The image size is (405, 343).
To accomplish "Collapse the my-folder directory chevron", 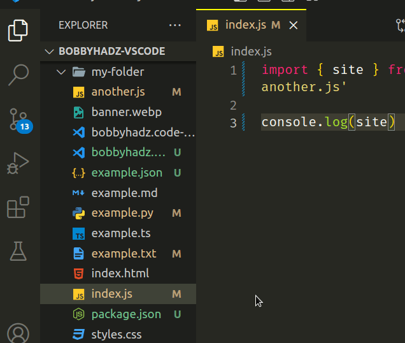I will pos(61,71).
